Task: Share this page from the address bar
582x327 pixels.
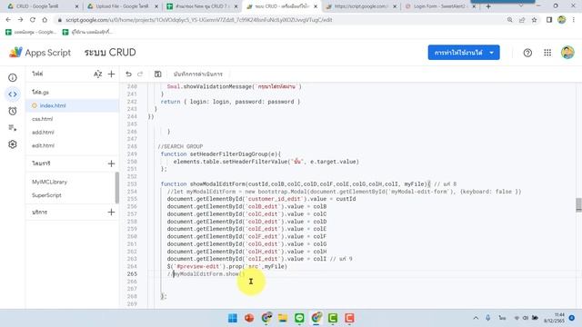Action: (x=522, y=20)
